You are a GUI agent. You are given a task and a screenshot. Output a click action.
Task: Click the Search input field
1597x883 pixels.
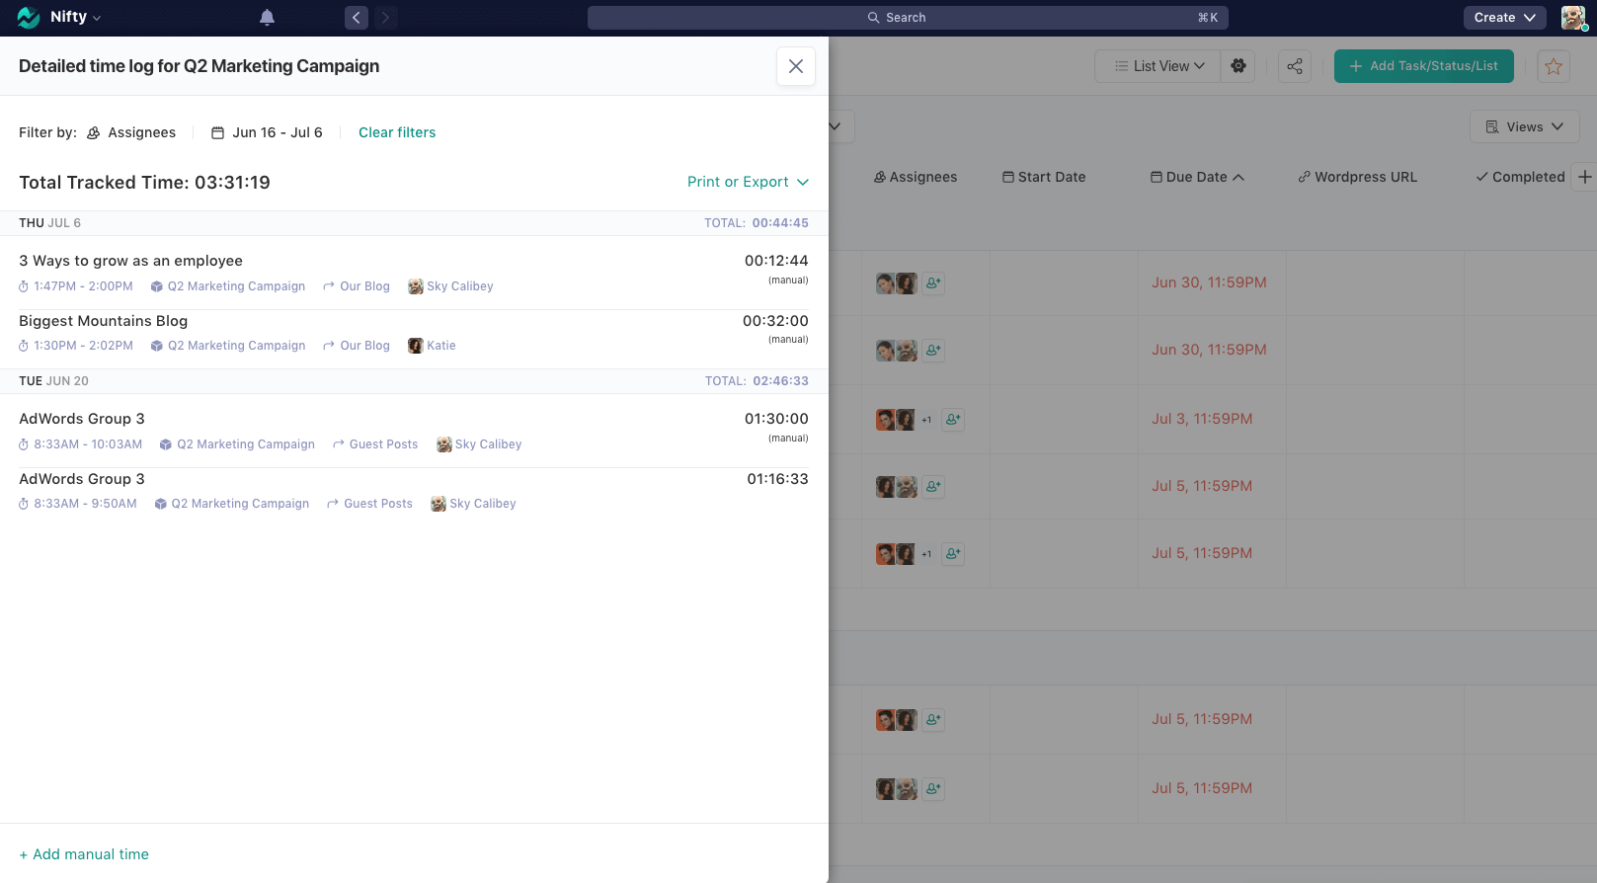907,18
